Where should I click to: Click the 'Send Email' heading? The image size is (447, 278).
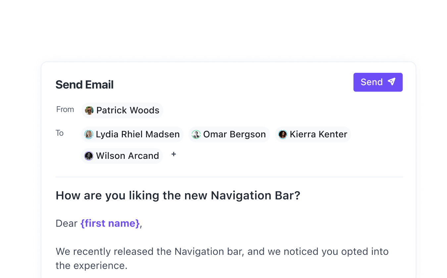pos(84,85)
